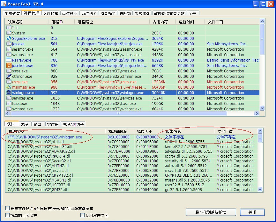Click the SogouExplorer.exe browser icon
Viewport: 276px width, 222px height.
(9, 38)
